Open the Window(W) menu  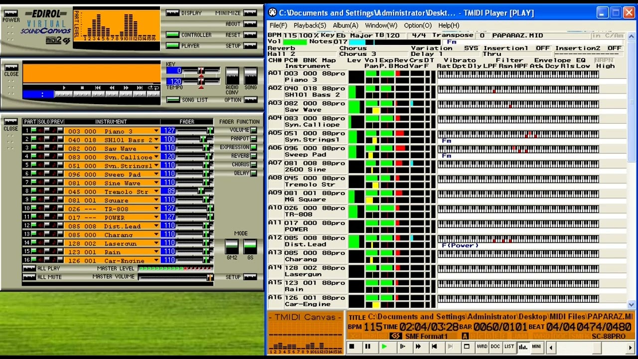(381, 25)
